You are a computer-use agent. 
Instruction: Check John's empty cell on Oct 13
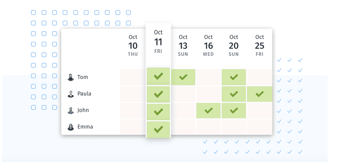coord(183,111)
